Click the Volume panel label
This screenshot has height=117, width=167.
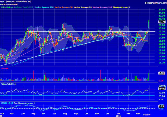pos(5,68)
